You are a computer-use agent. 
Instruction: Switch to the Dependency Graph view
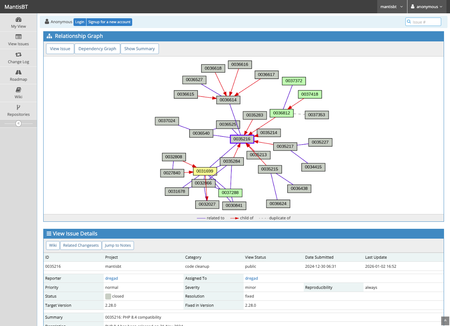pos(97,49)
